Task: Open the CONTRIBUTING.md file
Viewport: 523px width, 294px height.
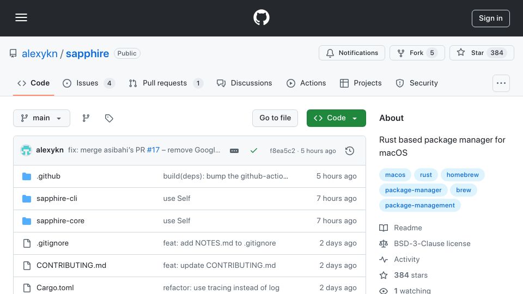Action: [71, 265]
